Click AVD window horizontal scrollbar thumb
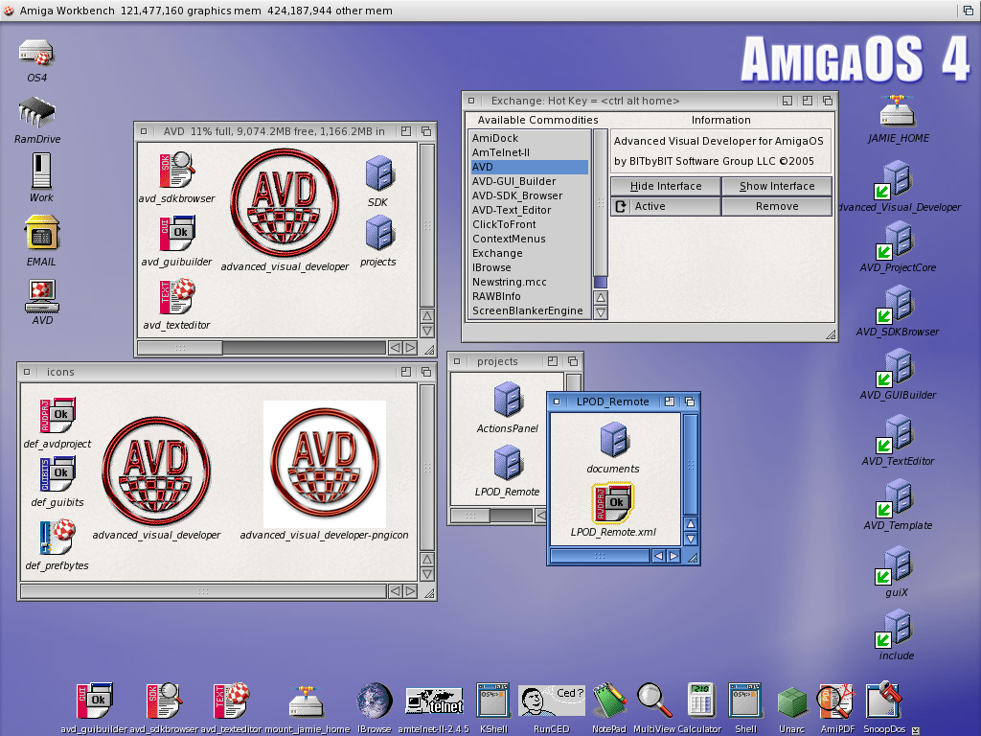Screen dimensions: 981x736 (180, 348)
